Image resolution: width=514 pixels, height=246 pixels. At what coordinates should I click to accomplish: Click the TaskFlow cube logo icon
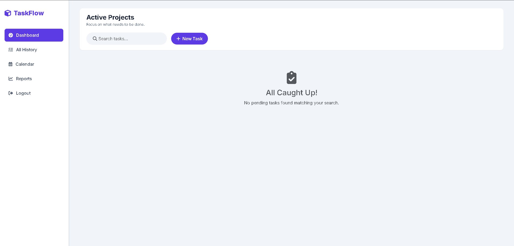(x=8, y=13)
